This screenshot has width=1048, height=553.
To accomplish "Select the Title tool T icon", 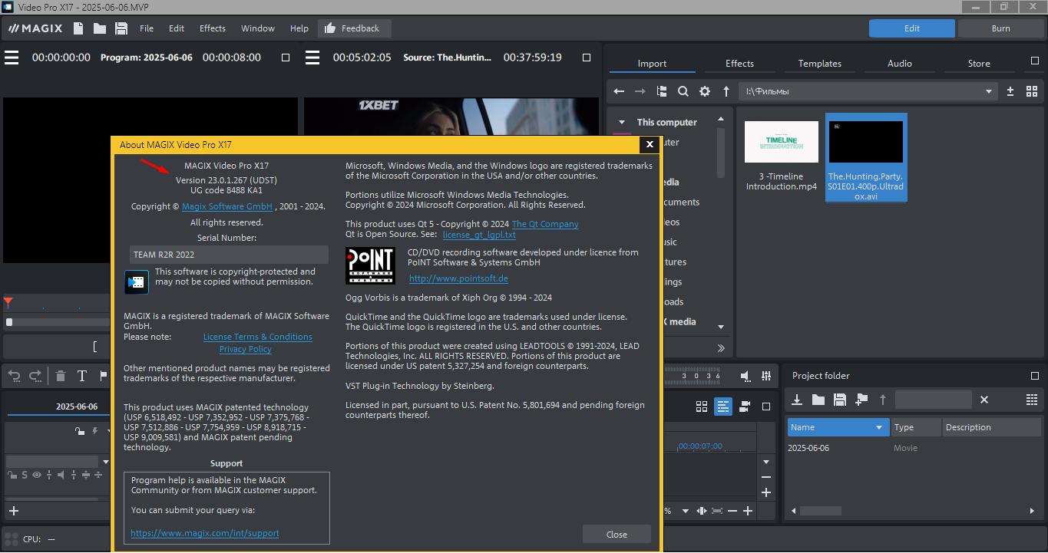I will [82, 376].
